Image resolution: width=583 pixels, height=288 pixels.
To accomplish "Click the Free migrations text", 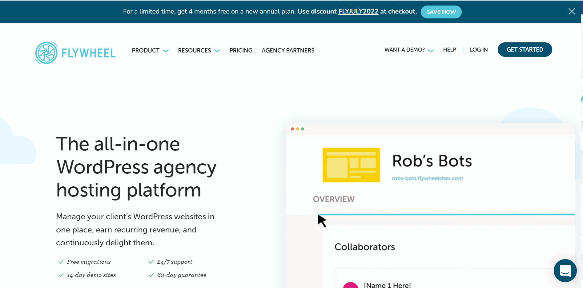I will tap(89, 262).
